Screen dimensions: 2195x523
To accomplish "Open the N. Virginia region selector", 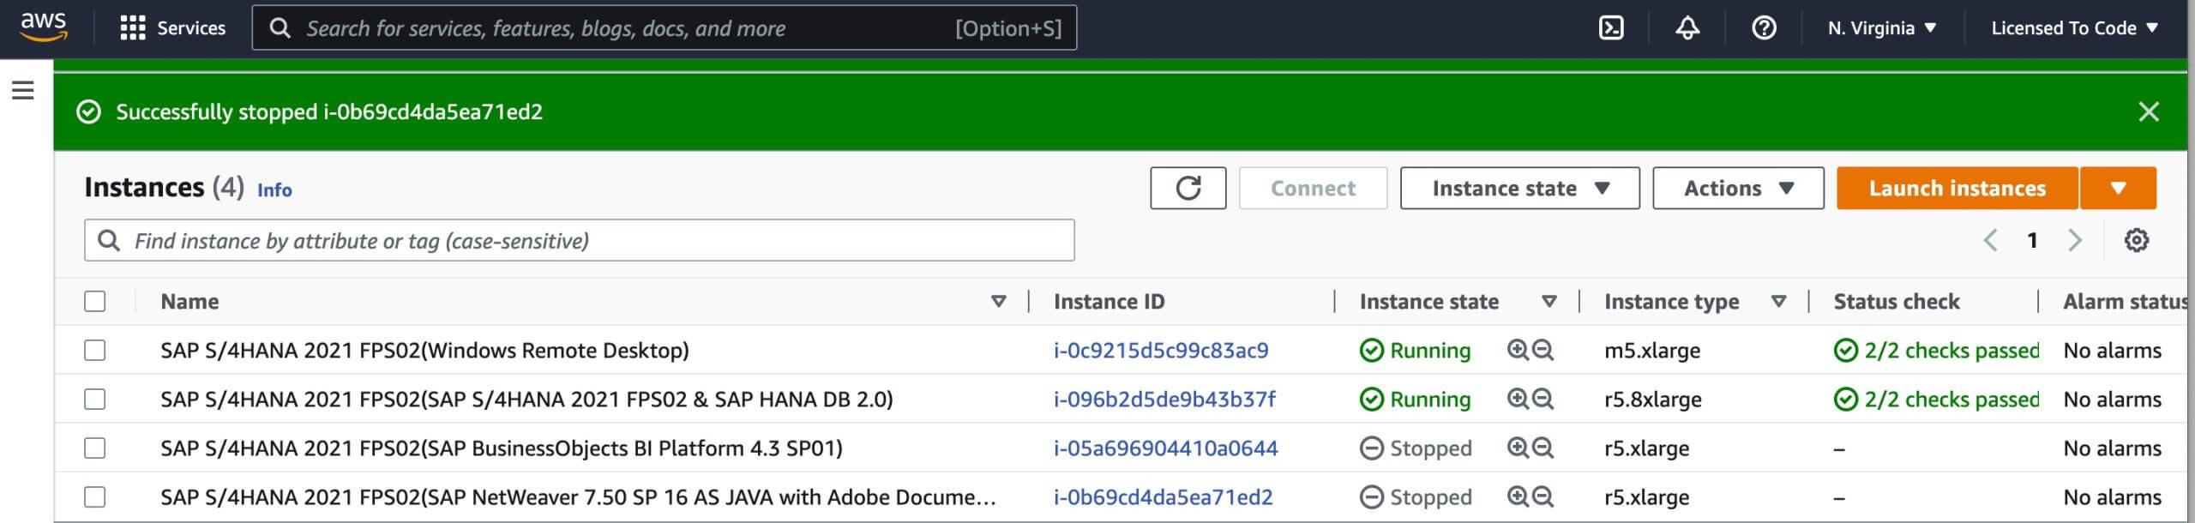I will (1882, 28).
